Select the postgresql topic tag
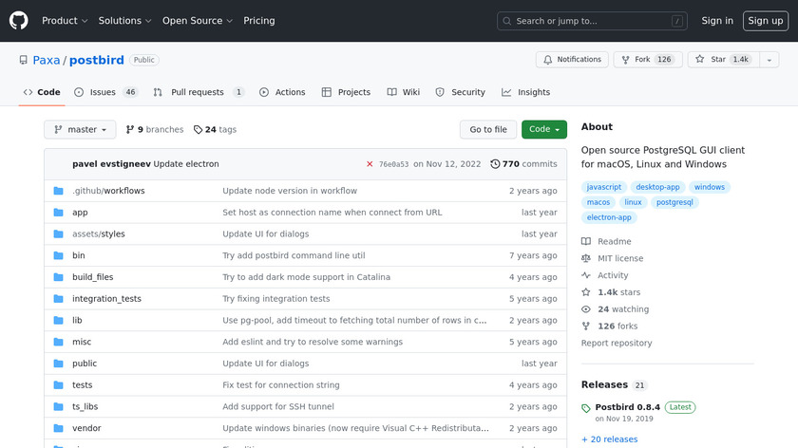Image resolution: width=798 pixels, height=448 pixels. (x=675, y=202)
